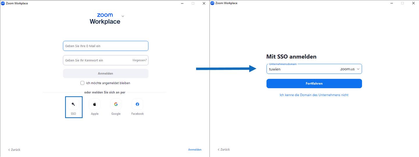This screenshot has width=419, height=157.
Task: Close the left Zoom Workplace window
Action: [x=204, y=3]
